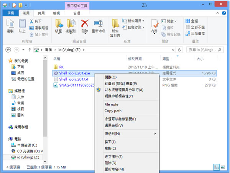The image size is (230, 173).
Task: Click Select none (全部不選) in ribbon
Action: pos(195,27)
